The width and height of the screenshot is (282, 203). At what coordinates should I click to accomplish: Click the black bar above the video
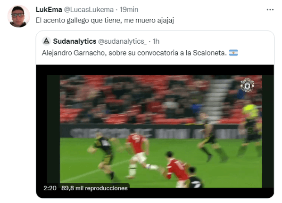tap(155, 70)
